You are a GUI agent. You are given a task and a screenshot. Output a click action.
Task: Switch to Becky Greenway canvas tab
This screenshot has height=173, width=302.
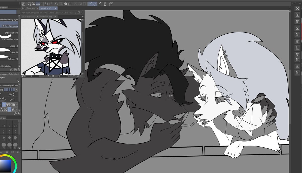coord(28,8)
